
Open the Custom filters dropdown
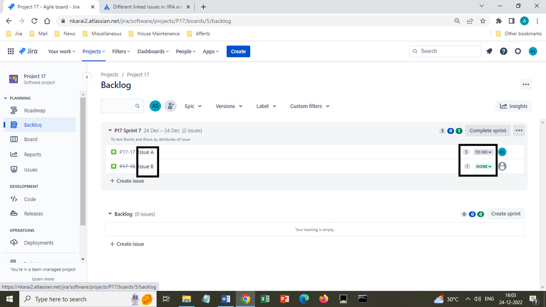[x=309, y=106]
